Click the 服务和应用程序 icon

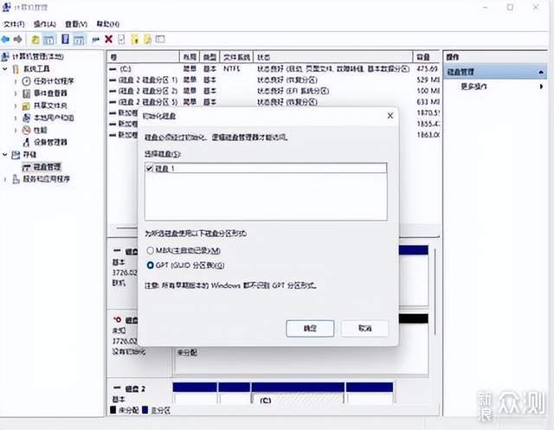coord(16,179)
